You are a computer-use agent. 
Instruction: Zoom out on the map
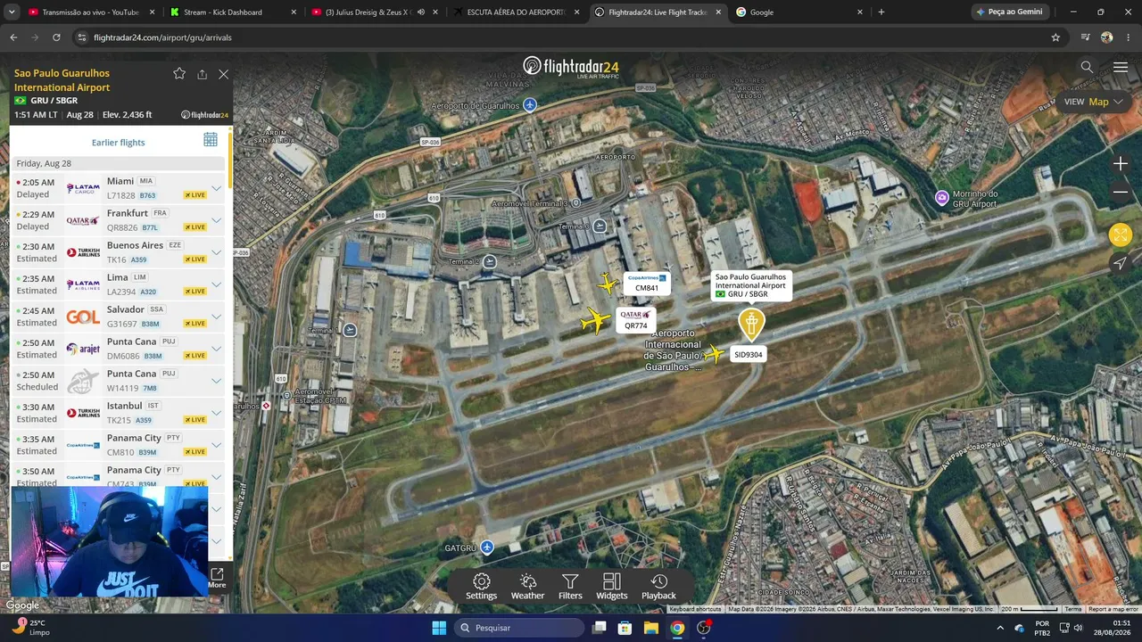point(1121,192)
